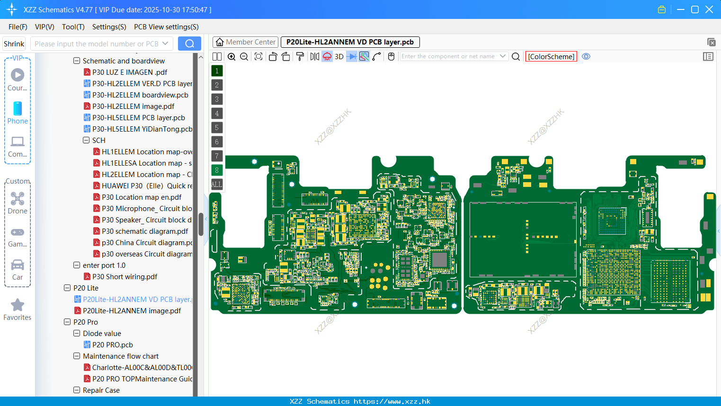This screenshot has height=406, width=721.
Task: Show PCB layer 3
Action: click(x=217, y=99)
